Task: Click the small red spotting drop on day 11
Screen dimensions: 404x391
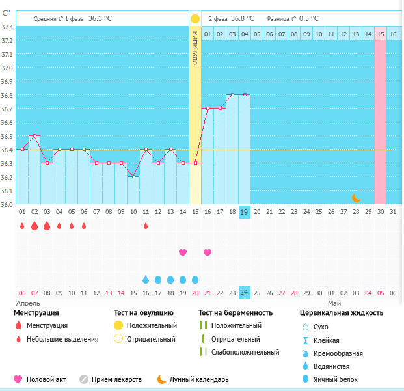Action: tap(146, 226)
